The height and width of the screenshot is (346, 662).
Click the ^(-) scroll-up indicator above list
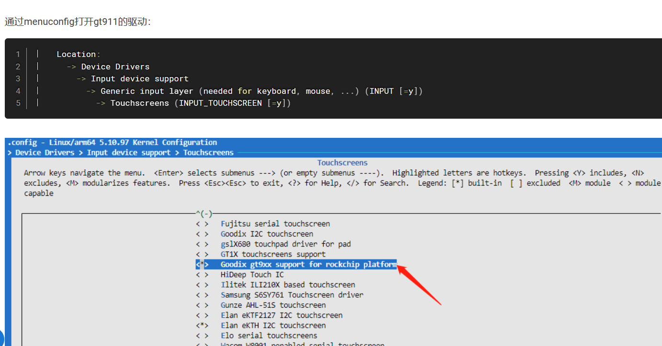click(204, 213)
